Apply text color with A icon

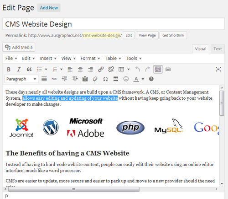[136, 79]
